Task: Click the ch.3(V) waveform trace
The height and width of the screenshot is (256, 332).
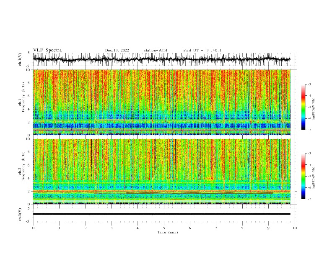Action: click(x=161, y=214)
